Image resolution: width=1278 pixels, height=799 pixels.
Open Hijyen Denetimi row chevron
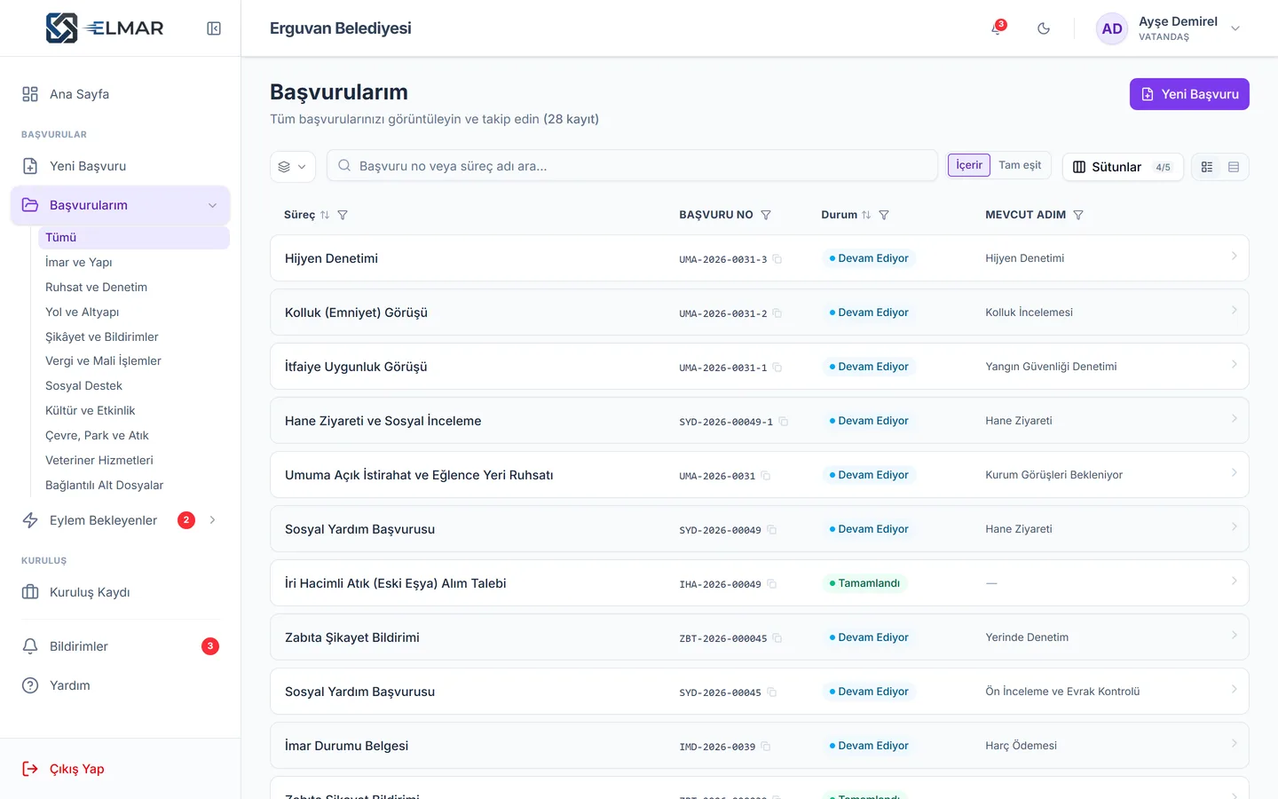tap(1234, 257)
